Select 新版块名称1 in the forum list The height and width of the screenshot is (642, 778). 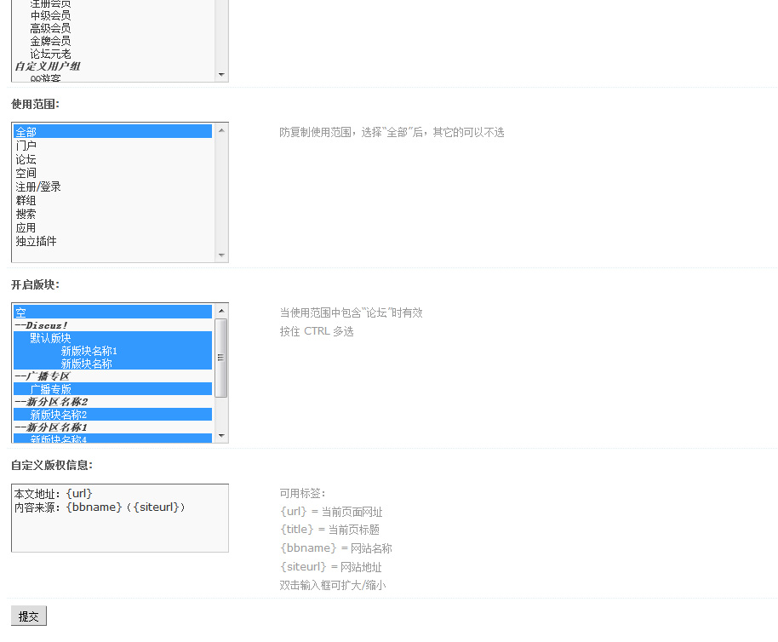tap(112, 351)
